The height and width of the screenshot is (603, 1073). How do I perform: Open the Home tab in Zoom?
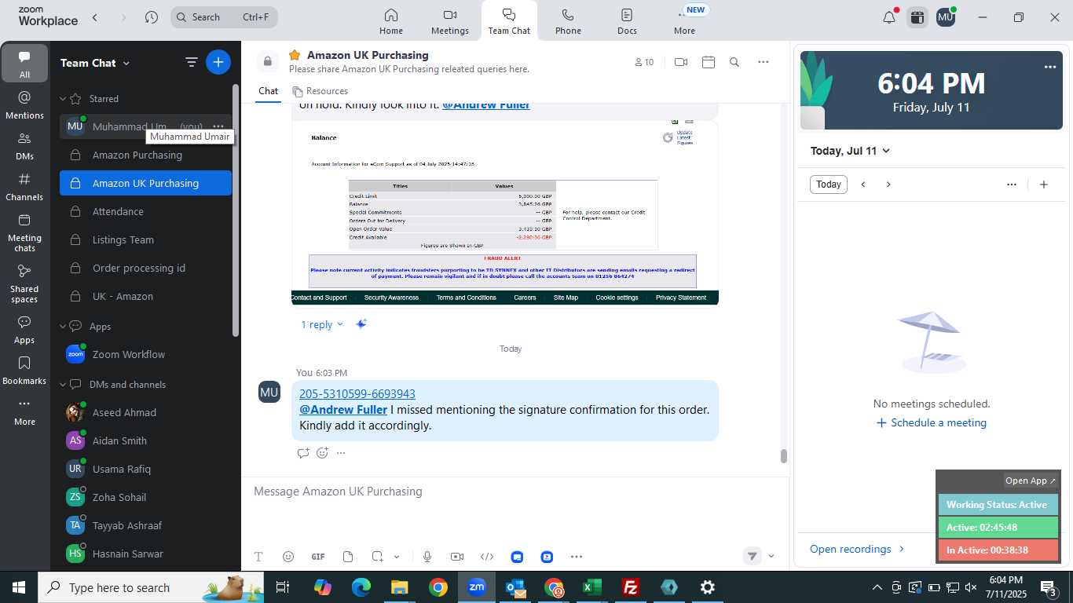pyautogui.click(x=390, y=21)
